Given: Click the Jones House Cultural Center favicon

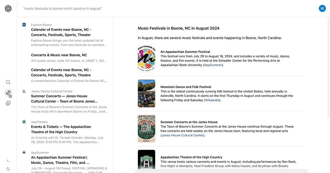Looking at the screenshot, I should [24, 91].
